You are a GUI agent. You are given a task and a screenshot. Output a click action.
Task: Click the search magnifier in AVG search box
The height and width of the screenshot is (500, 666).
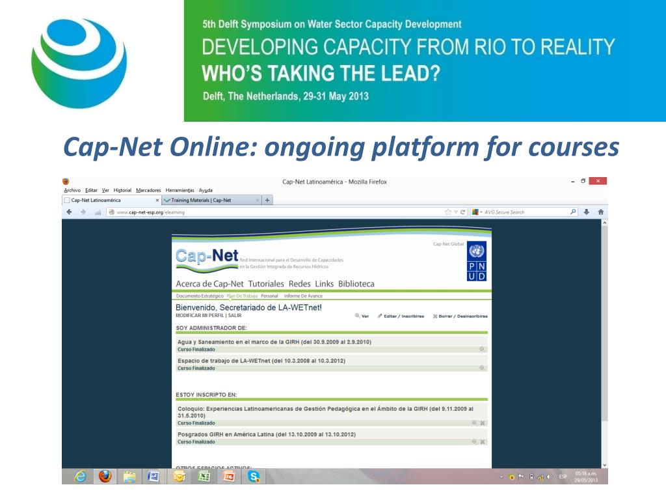click(573, 212)
